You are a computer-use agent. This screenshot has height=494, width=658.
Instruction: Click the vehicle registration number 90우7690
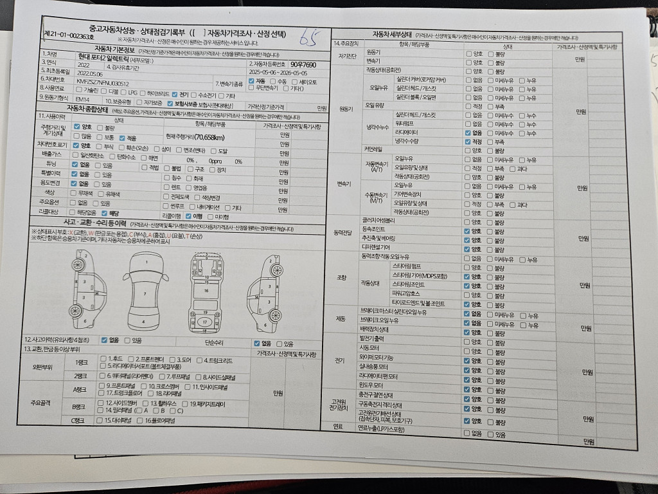coord(303,65)
